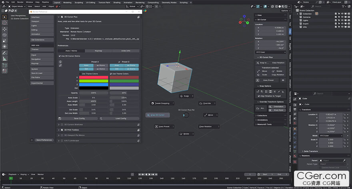Click the Clear Rotation button in sidebar

[x=278, y=63]
